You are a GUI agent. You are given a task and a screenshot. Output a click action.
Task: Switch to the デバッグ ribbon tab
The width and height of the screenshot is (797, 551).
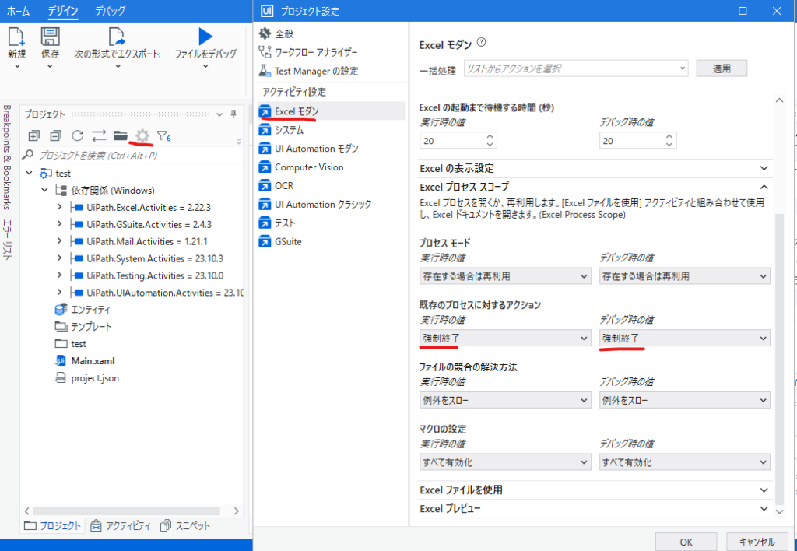(111, 11)
